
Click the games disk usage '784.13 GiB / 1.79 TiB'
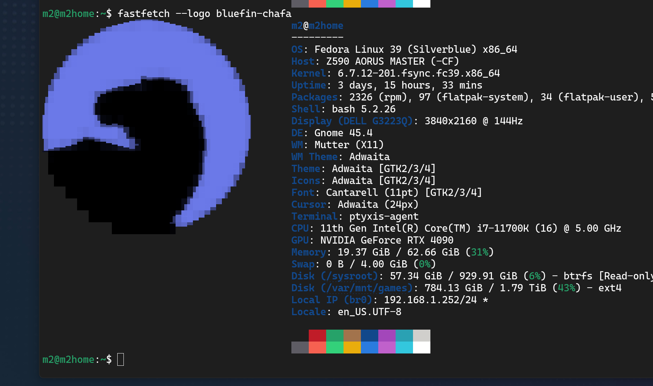pos(485,288)
